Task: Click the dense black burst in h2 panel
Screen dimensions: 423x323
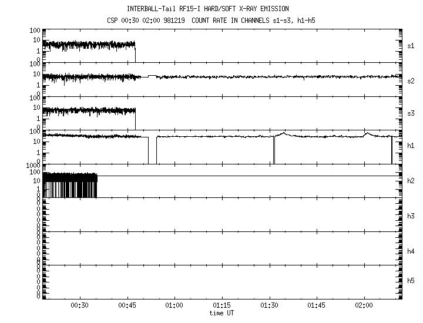Action: pos(69,185)
